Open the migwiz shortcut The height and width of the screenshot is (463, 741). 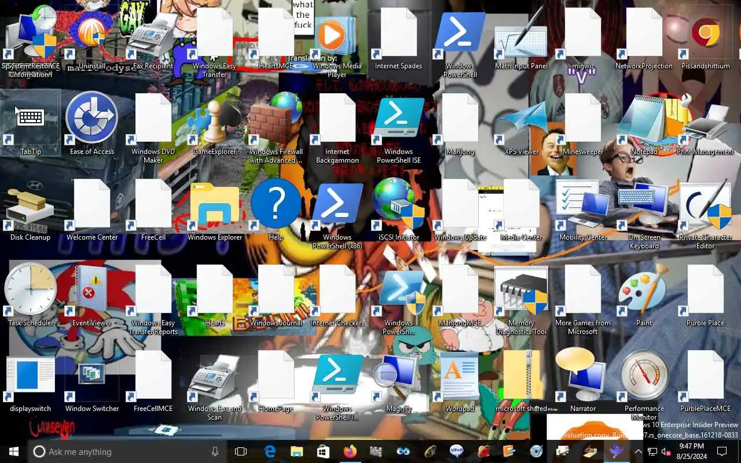[582, 39]
